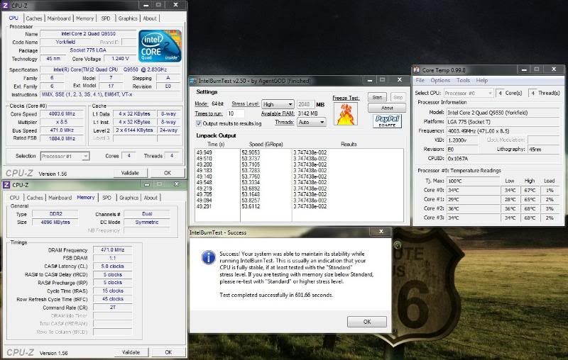The image size is (568, 360).
Task: Click the Cycle Time value 15 clocks
Action: pyautogui.click(x=113, y=291)
